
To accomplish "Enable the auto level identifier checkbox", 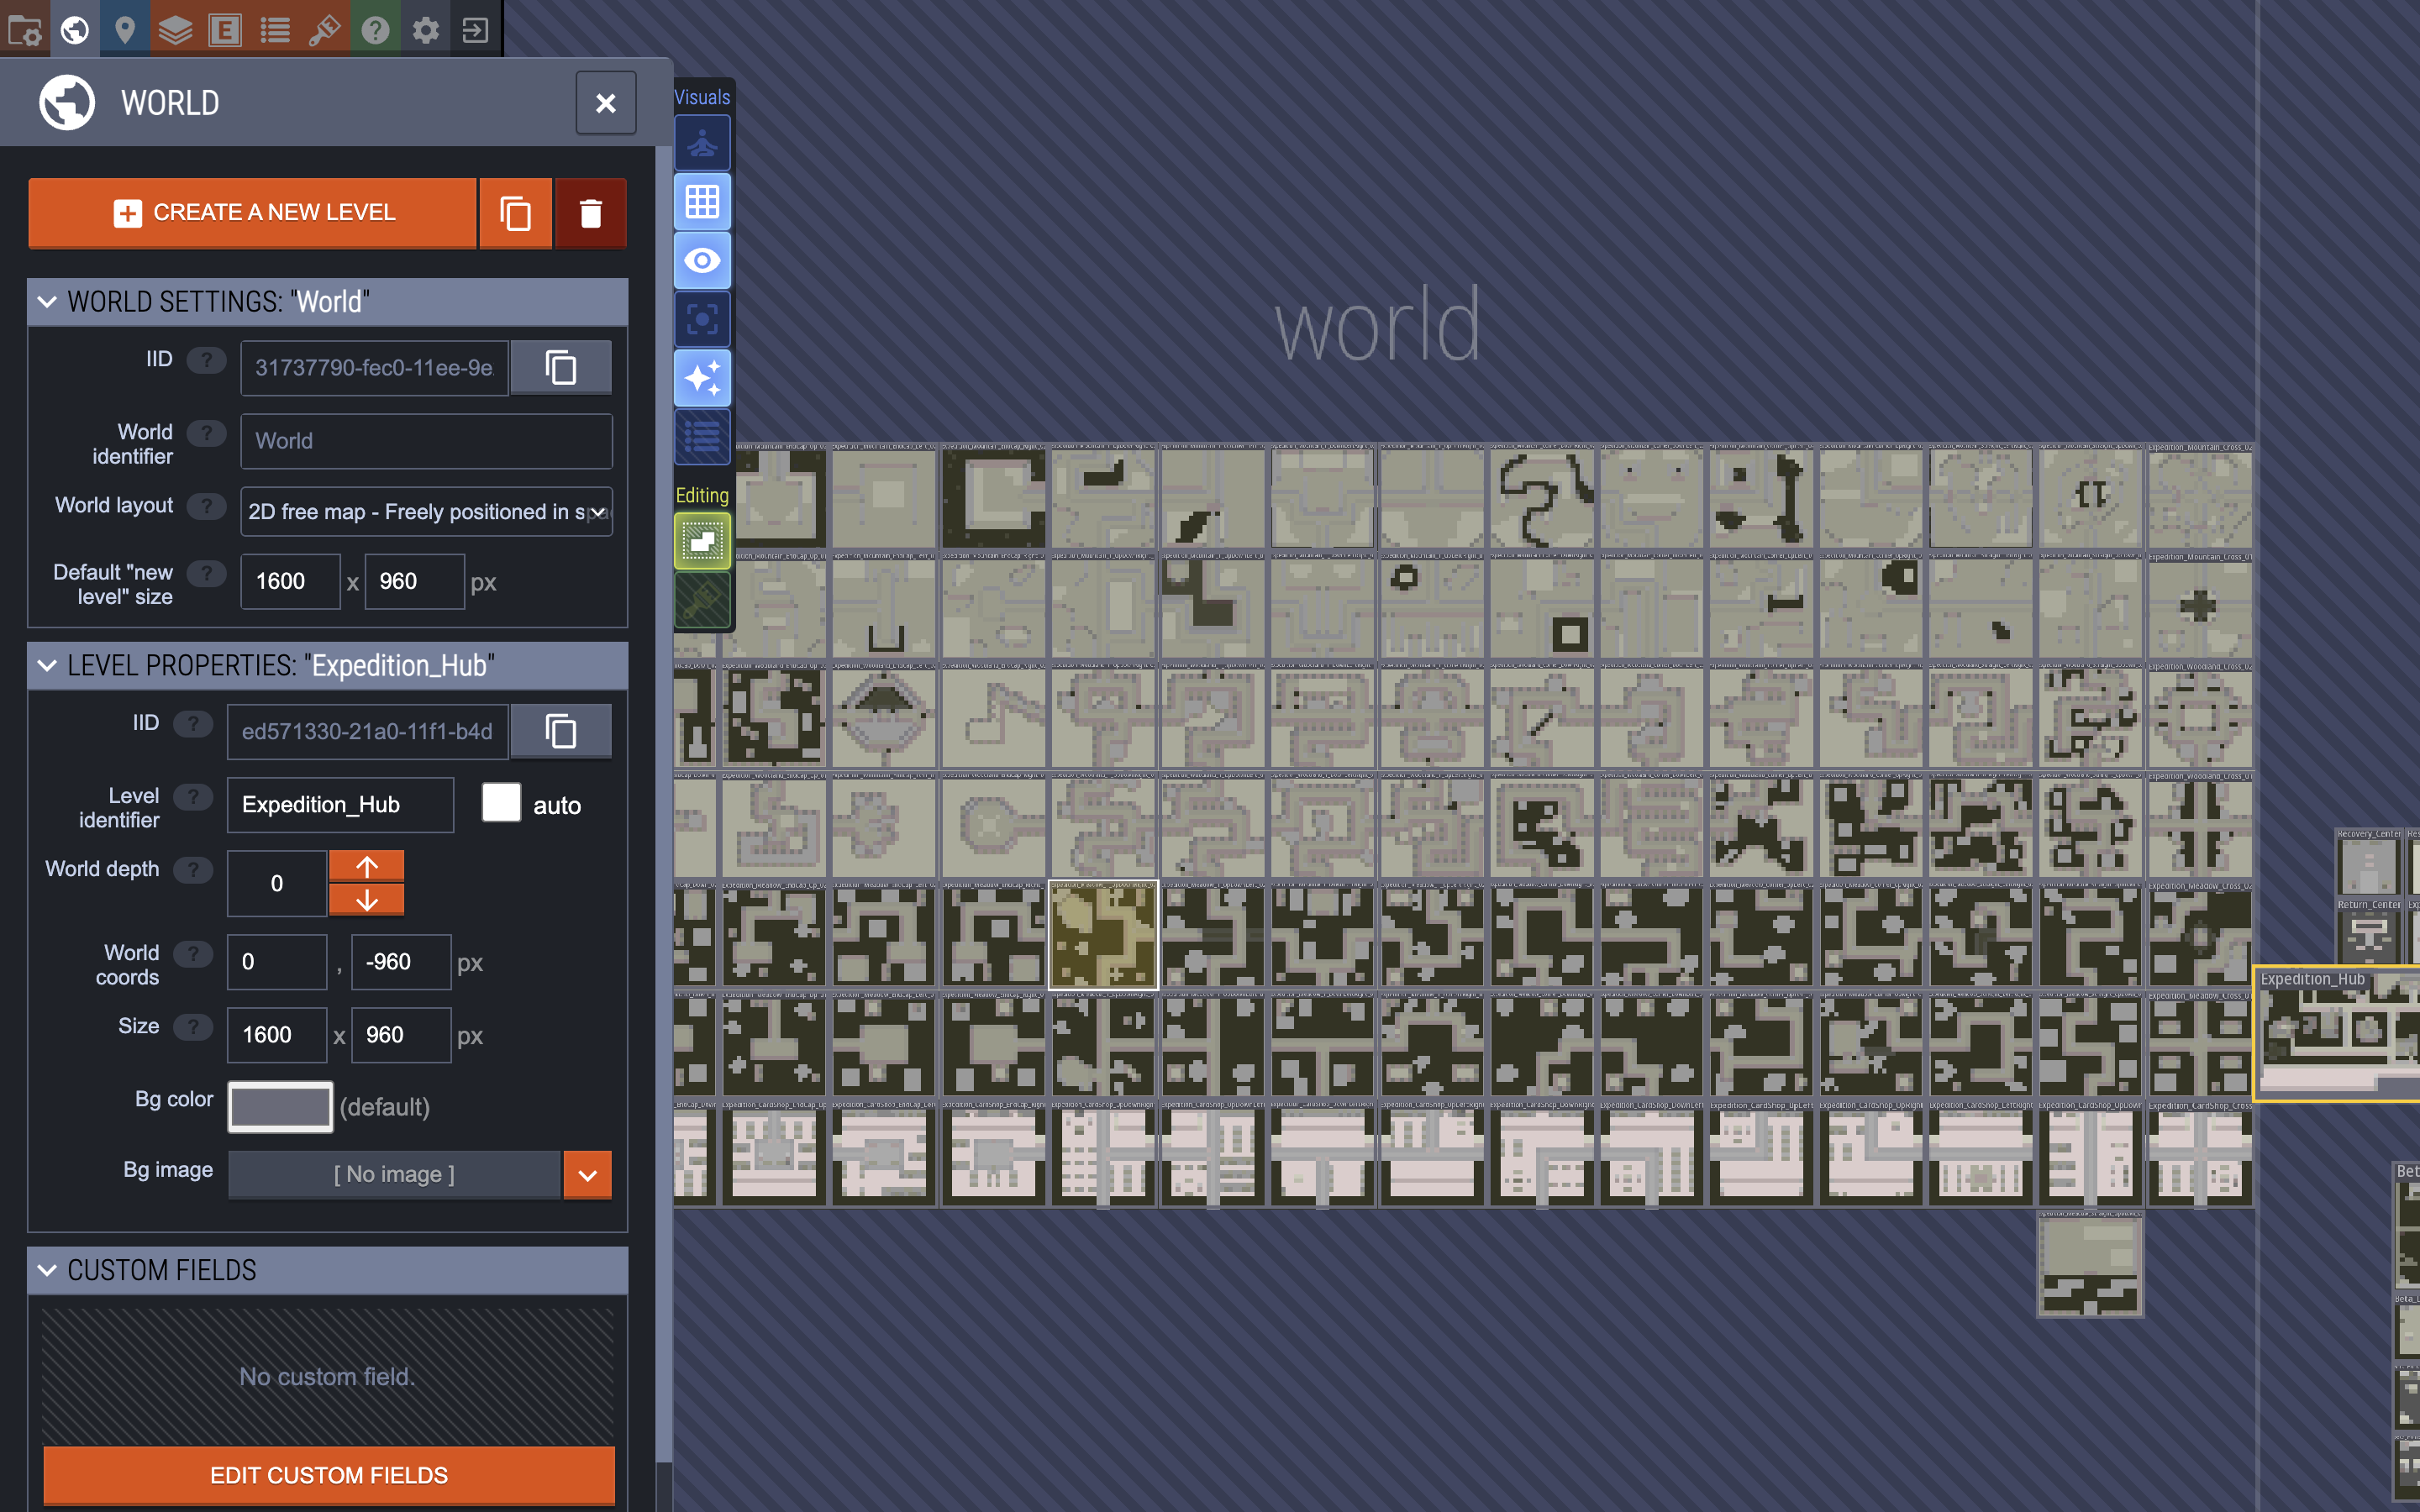I will pos(501,802).
